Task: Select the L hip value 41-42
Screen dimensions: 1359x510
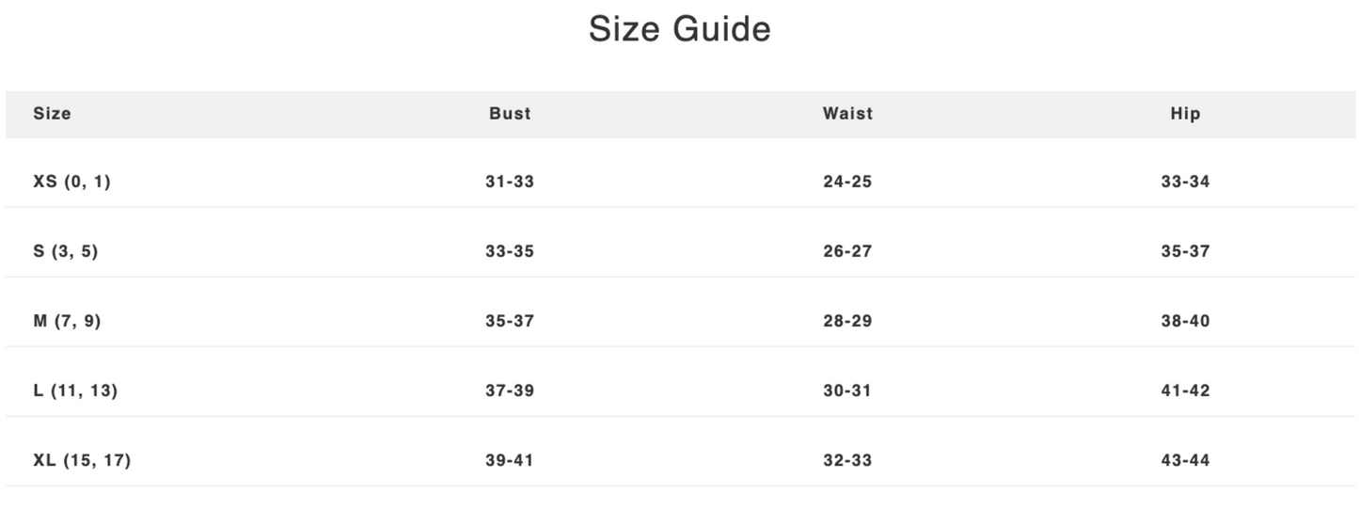Action: tap(1185, 390)
